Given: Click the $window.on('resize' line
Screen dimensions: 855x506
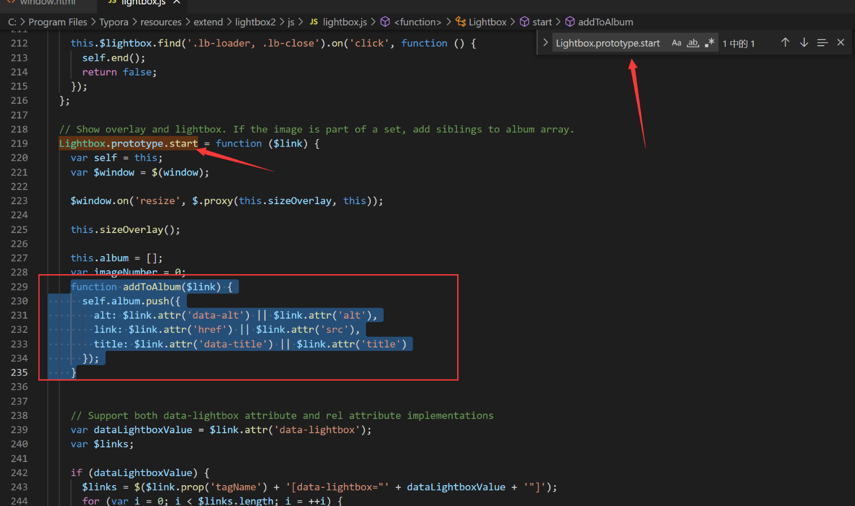Looking at the screenshot, I should coord(227,201).
